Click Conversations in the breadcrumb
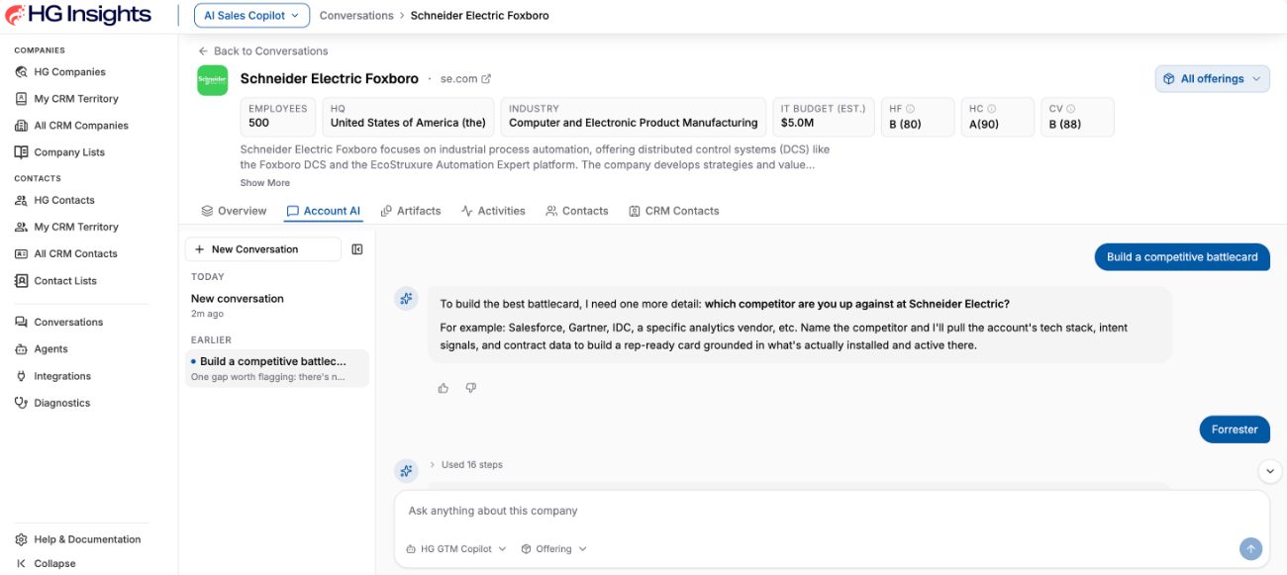Viewport: 1287px width, 575px height. tap(356, 16)
